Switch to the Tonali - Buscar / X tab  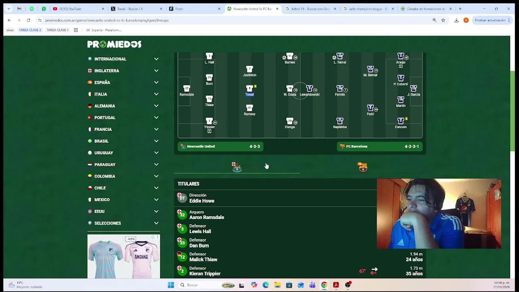pos(136,9)
